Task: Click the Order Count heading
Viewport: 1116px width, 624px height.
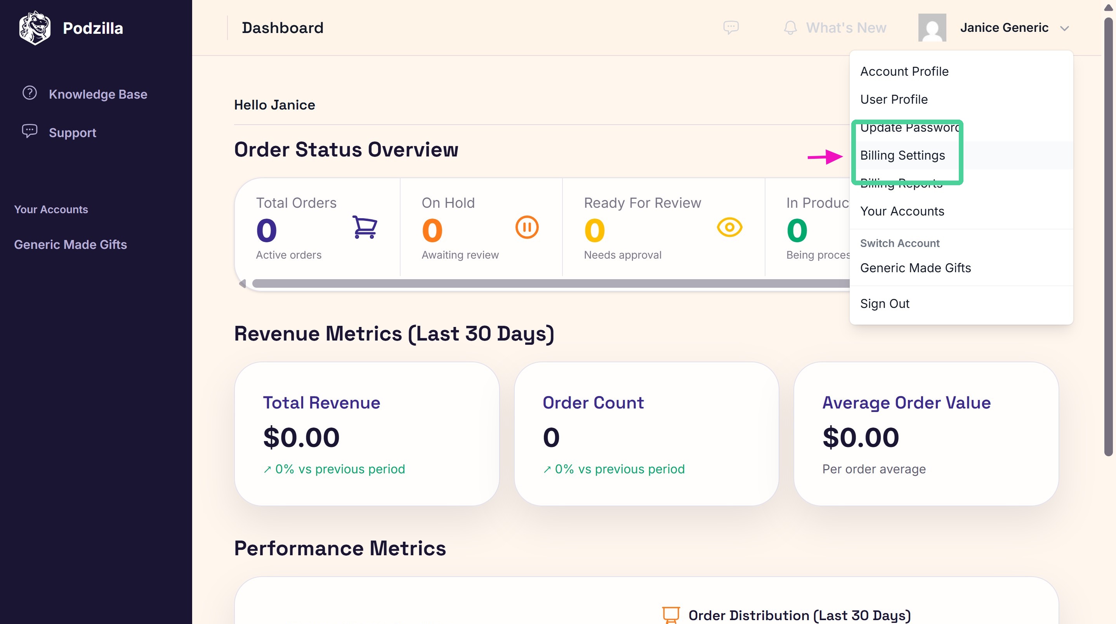Action: (593, 403)
